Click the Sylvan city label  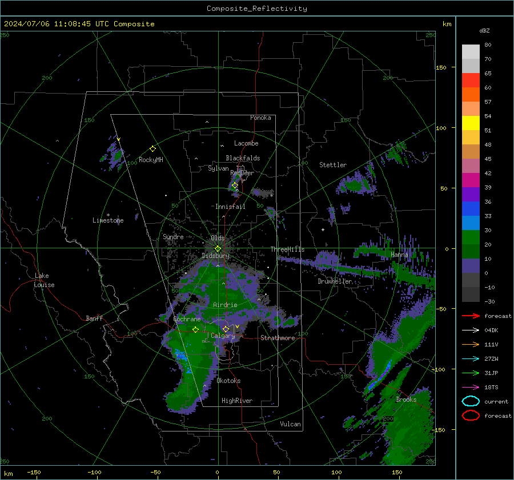pos(218,168)
